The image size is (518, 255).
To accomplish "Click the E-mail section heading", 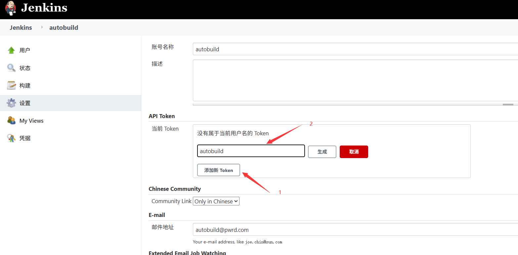I will [x=157, y=215].
